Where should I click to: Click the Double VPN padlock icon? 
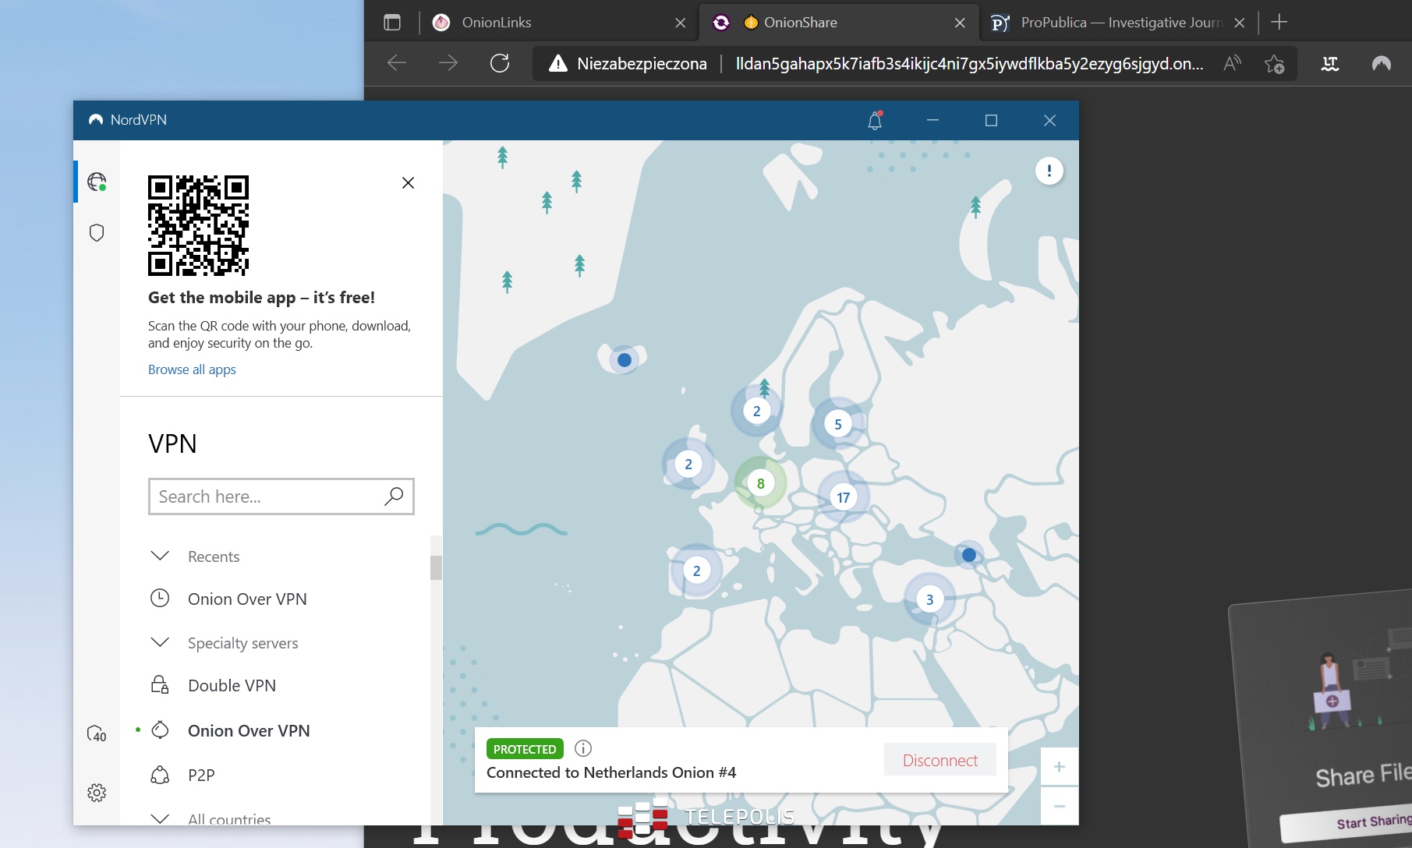pyautogui.click(x=160, y=685)
